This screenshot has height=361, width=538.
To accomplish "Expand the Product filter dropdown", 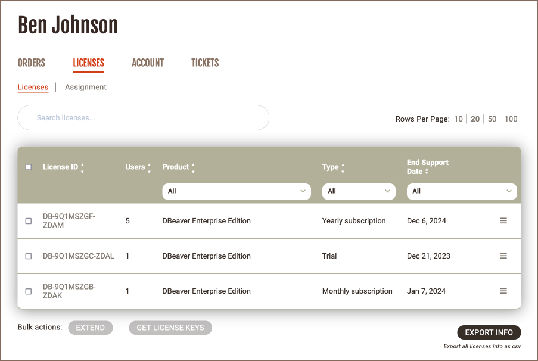I will [x=236, y=191].
